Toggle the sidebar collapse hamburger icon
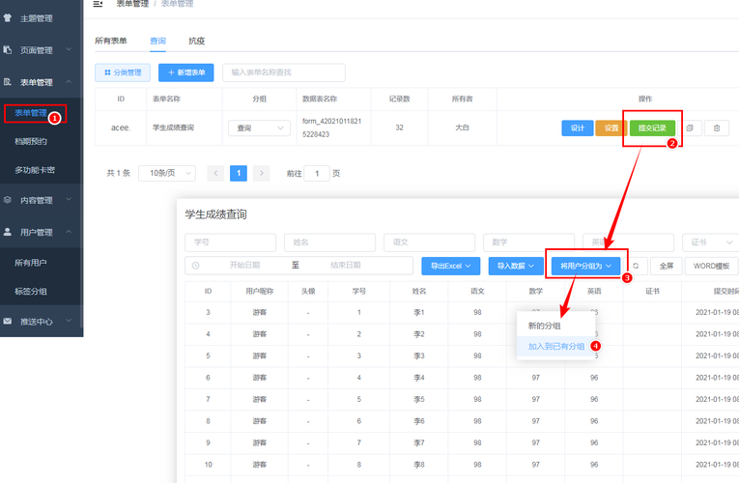Screen dimensions: 739x483 (x=98, y=4)
